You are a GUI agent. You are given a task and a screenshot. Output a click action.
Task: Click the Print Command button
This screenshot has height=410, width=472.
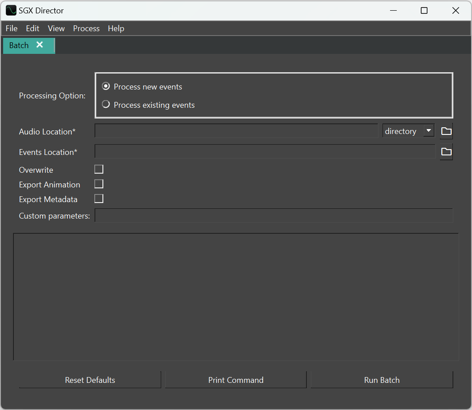point(236,380)
